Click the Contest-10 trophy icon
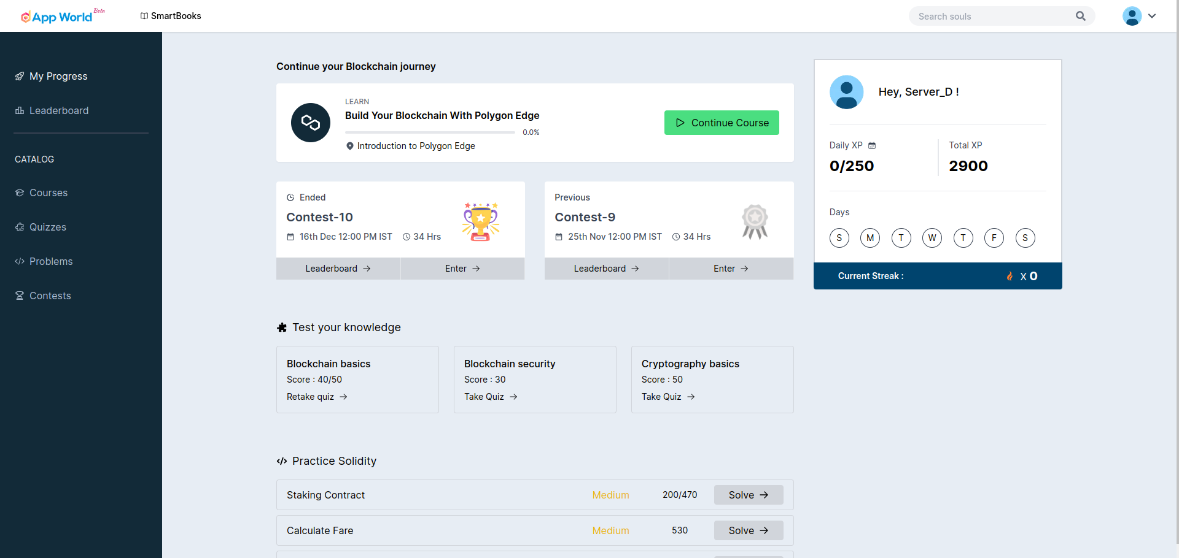This screenshot has height=558, width=1179. [481, 221]
